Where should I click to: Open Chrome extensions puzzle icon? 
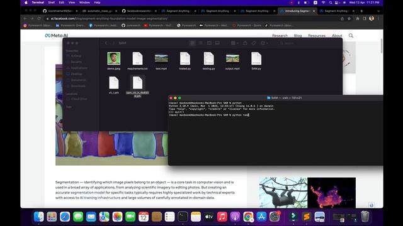[358, 18]
